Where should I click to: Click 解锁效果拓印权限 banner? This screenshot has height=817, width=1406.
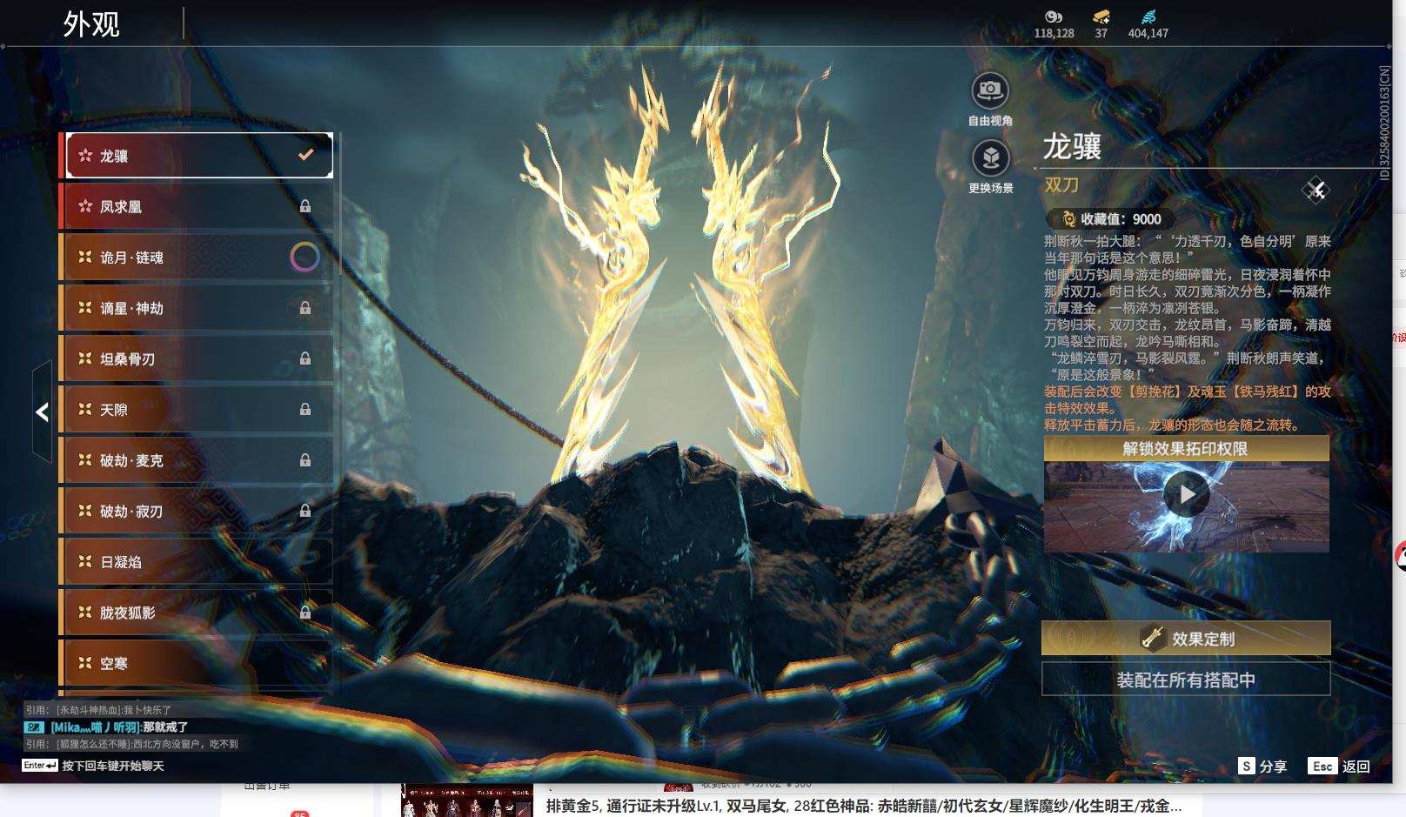pos(1187,449)
